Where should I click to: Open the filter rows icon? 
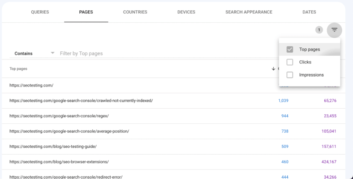coord(334,30)
